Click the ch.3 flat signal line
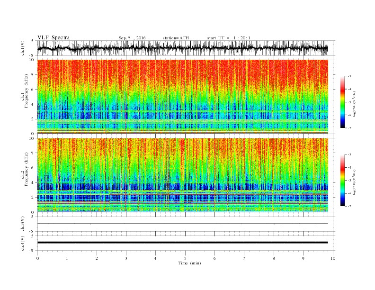Viewport: 375px width, 290px height. 182,224
